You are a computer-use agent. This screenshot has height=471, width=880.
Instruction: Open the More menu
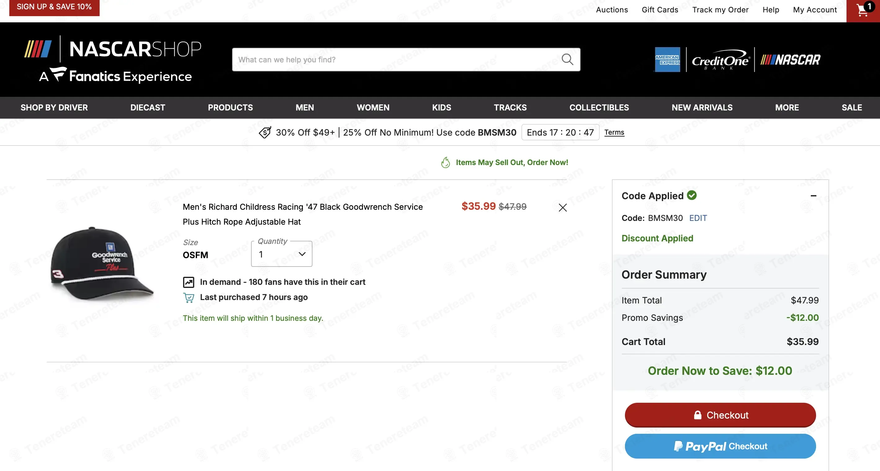(x=787, y=108)
